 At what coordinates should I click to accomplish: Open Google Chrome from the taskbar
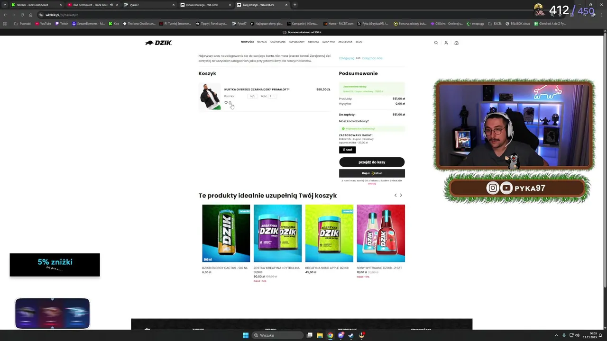(x=330, y=335)
